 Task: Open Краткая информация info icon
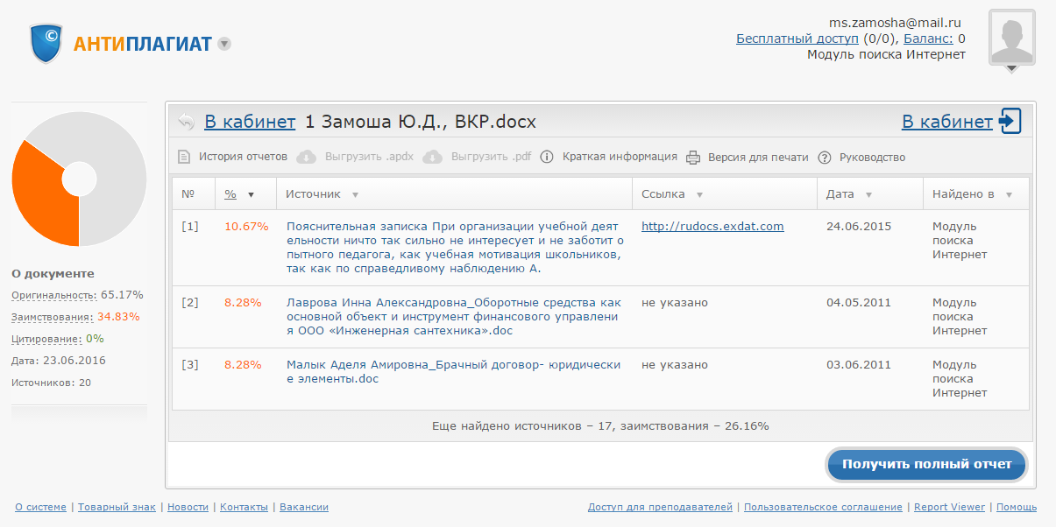pos(547,158)
